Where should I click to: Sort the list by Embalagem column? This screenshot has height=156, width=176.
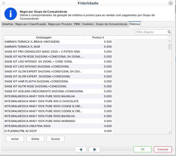(x=44, y=37)
